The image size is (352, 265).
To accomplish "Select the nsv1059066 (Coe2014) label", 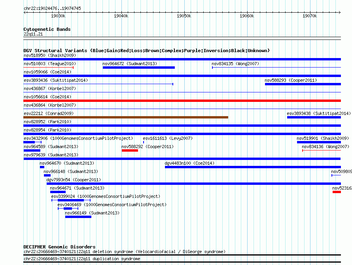I will pyautogui.click(x=47, y=72).
